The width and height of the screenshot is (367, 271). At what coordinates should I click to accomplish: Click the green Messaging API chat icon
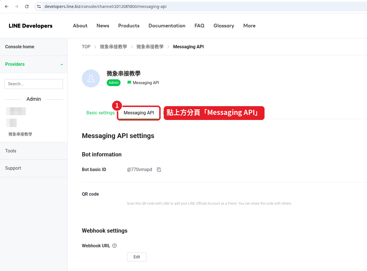click(129, 82)
